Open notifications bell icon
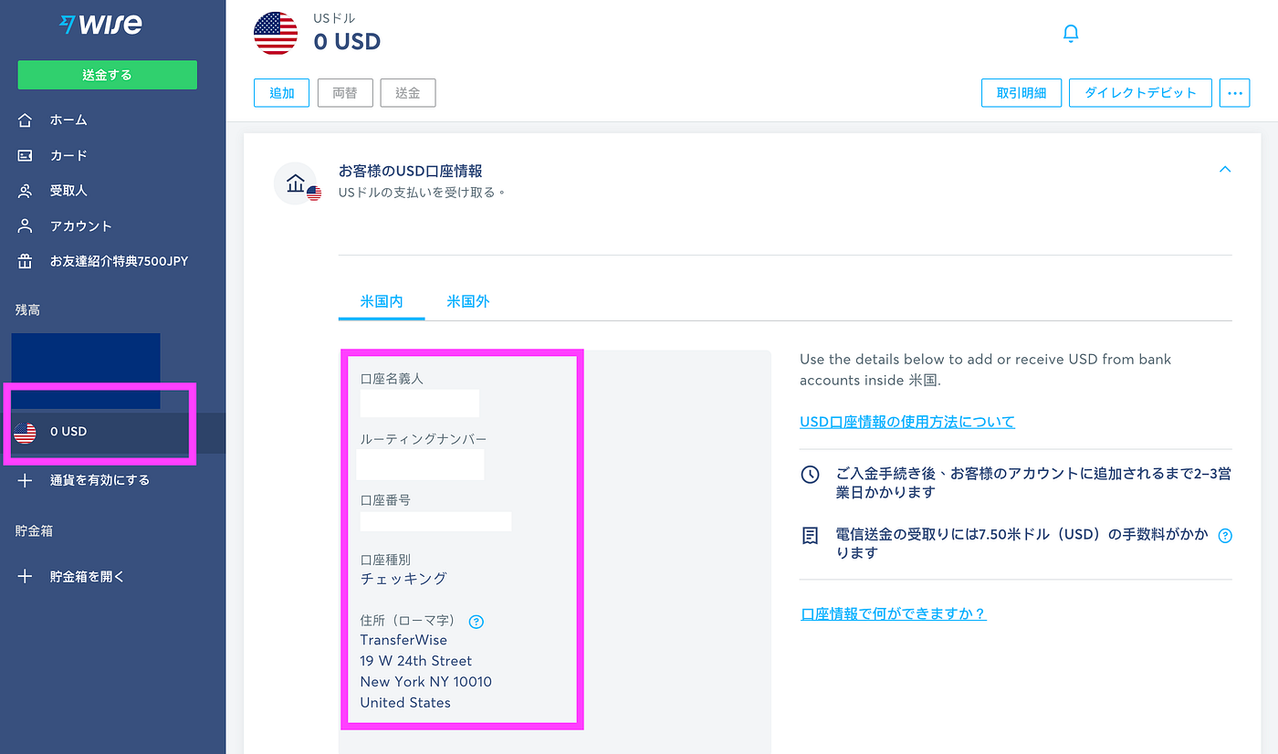This screenshot has width=1278, height=754. [1071, 34]
